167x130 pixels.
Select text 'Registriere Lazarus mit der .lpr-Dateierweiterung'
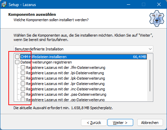[65, 84]
